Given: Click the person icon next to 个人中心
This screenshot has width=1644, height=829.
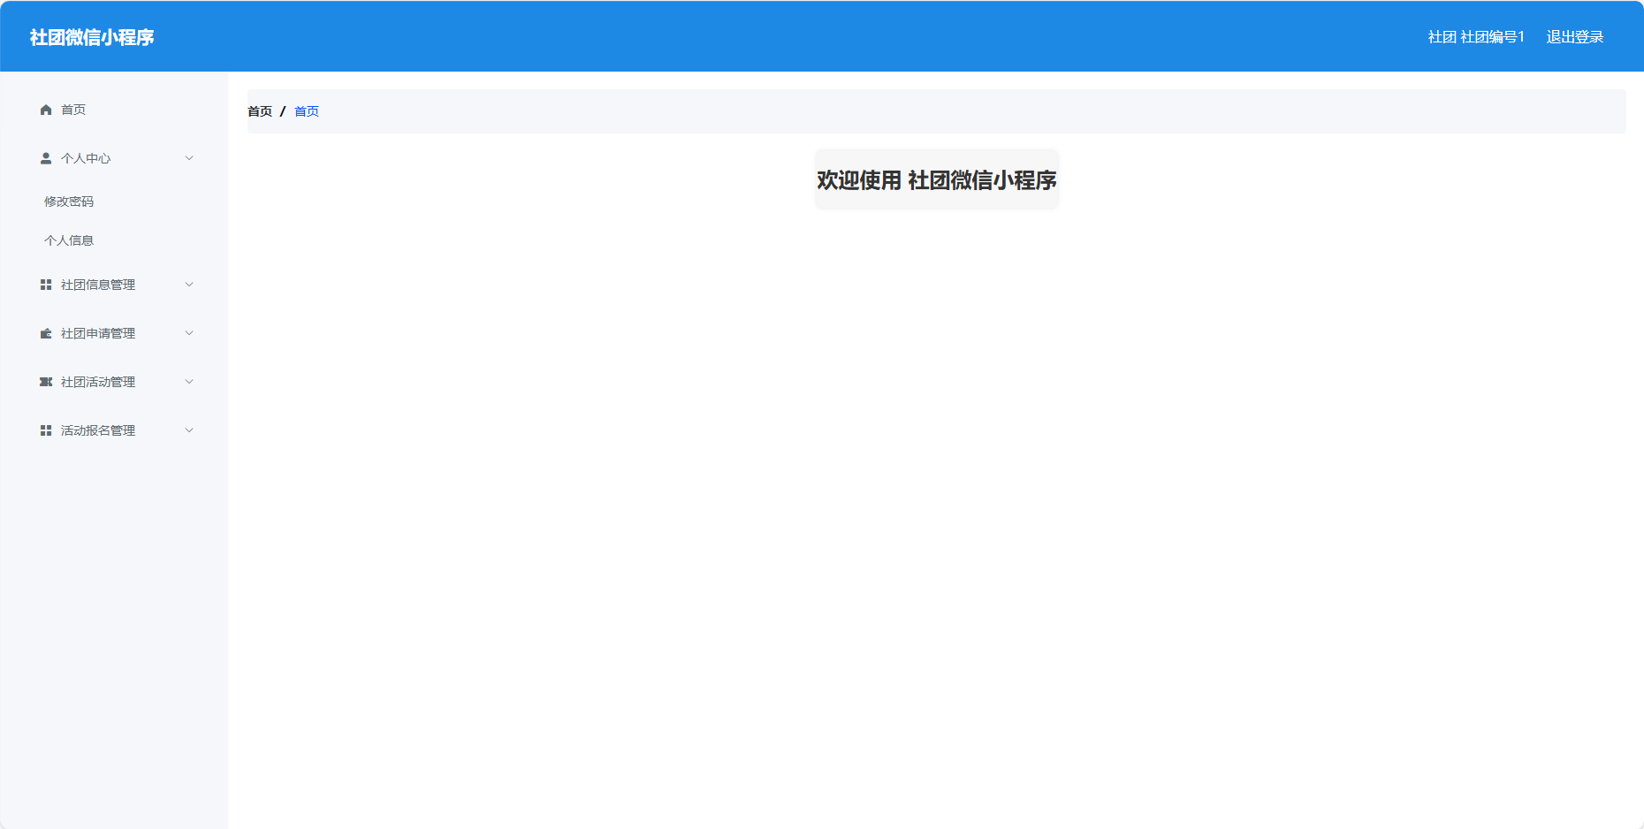Looking at the screenshot, I should (x=46, y=158).
